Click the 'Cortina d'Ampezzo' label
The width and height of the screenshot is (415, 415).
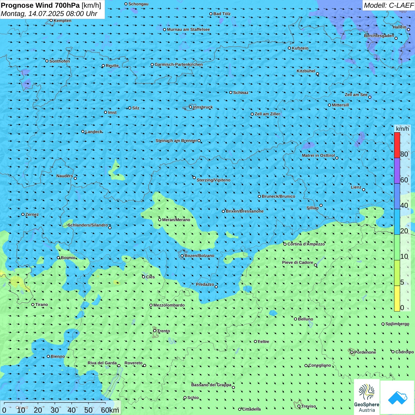pos(306,244)
